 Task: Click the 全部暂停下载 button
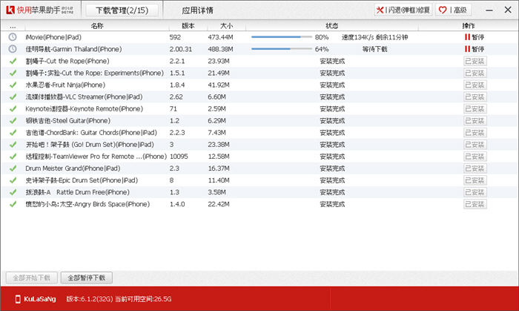[x=87, y=278]
